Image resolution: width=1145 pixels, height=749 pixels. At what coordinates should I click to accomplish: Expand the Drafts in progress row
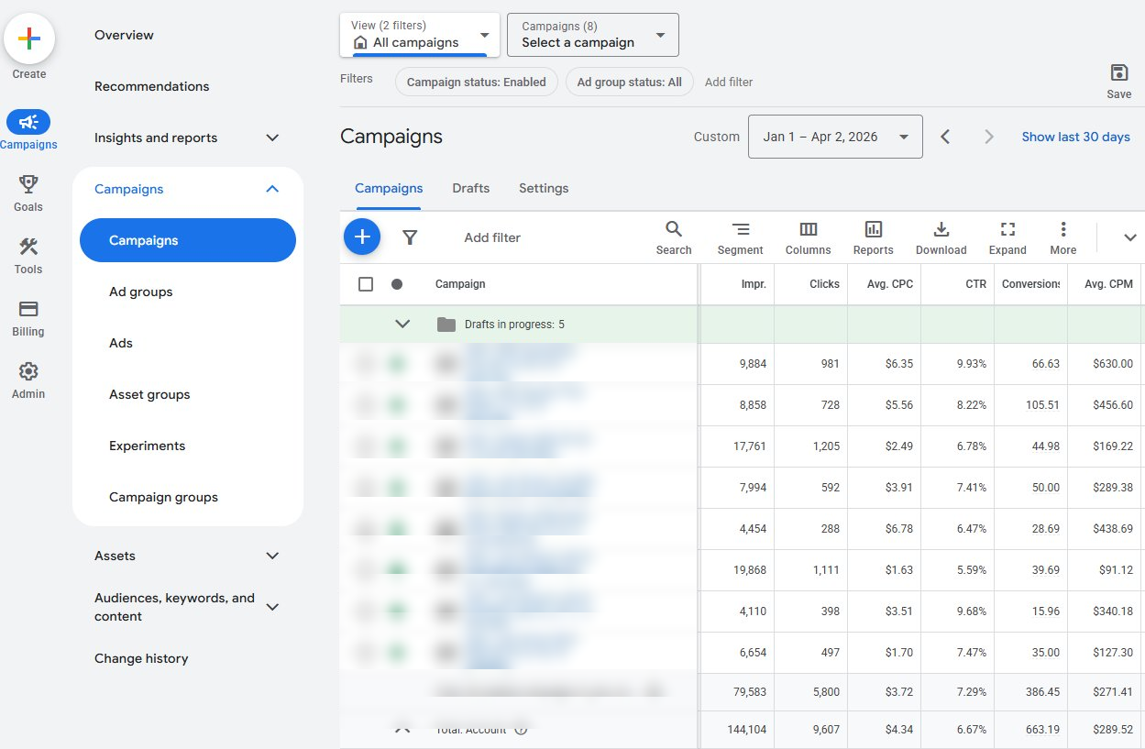click(402, 323)
